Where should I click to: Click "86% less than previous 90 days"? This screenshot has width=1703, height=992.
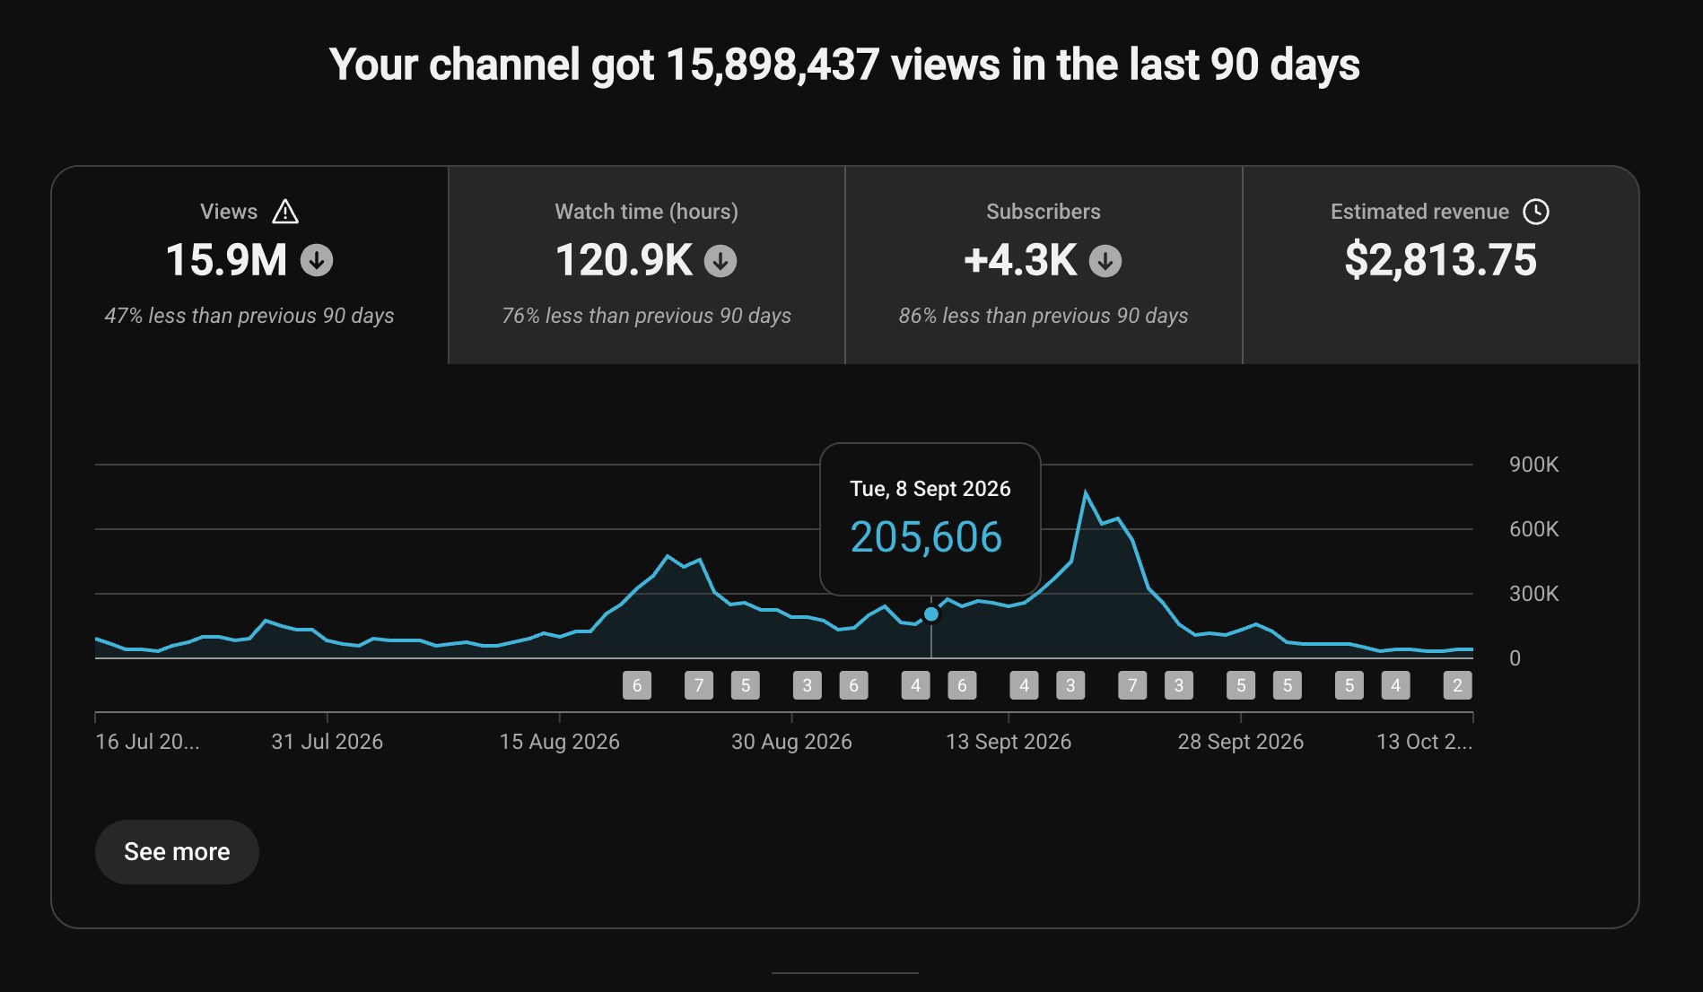pos(1044,316)
